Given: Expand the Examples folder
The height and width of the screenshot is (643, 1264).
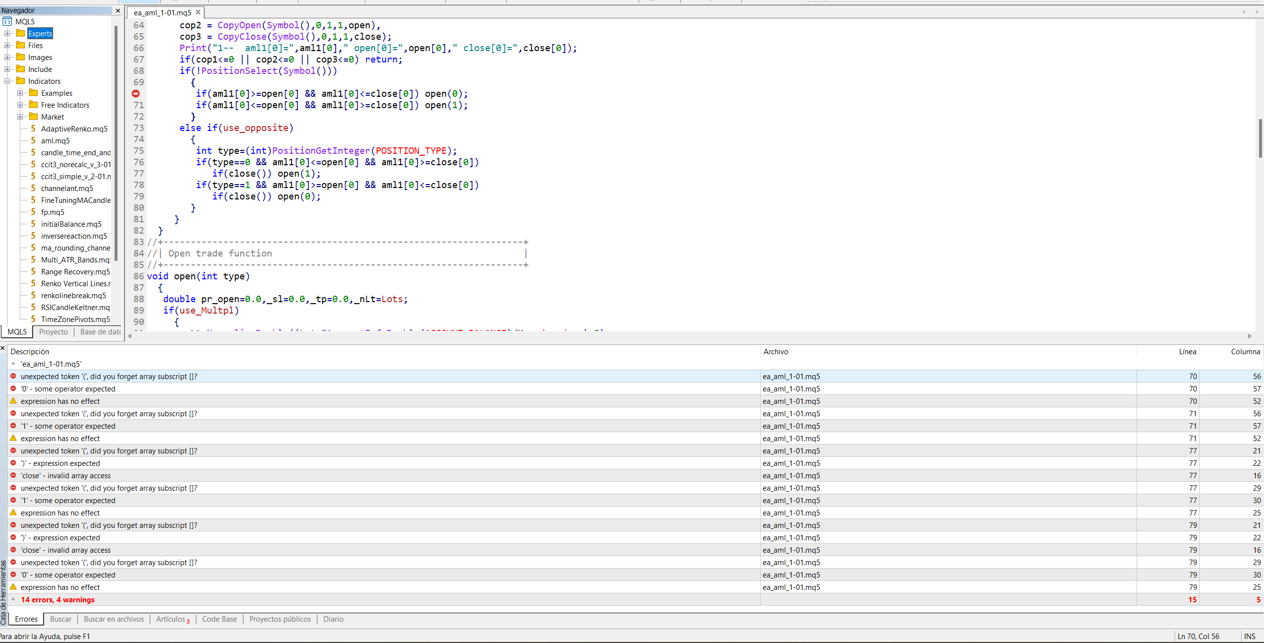Looking at the screenshot, I should [20, 93].
